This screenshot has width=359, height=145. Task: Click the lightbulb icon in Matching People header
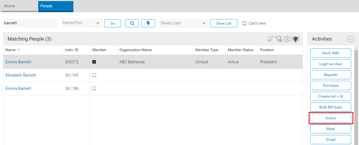(x=295, y=39)
